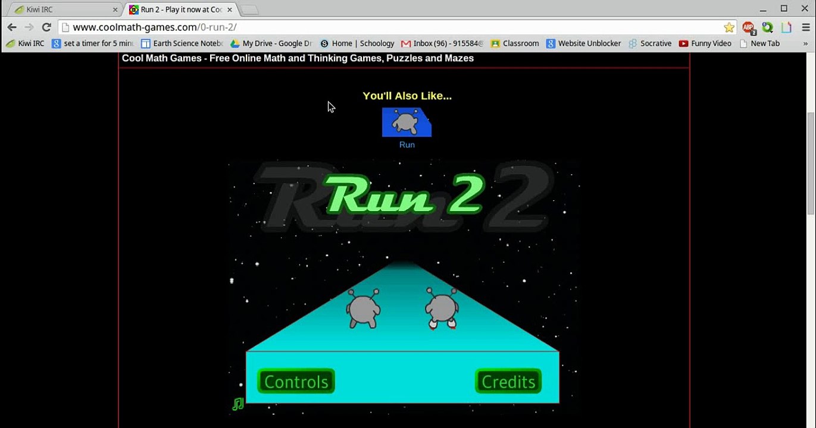Open the Adblock Plus extension icon

(749, 27)
